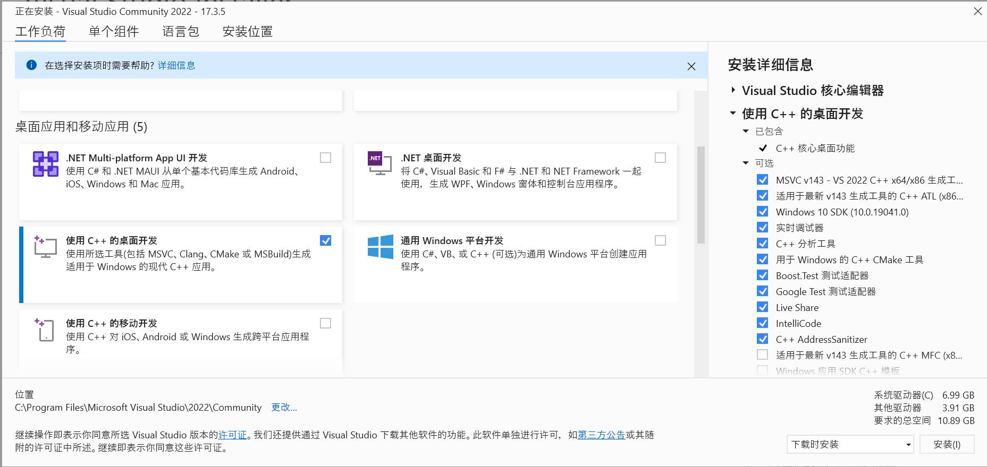Uncheck C++ AddressSanitizer option
The width and height of the screenshot is (987, 467).
coord(763,339)
